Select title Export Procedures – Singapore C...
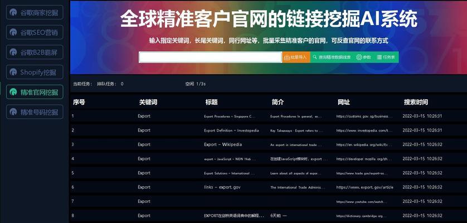Screen dimensions: 467x223 (x=230, y=117)
